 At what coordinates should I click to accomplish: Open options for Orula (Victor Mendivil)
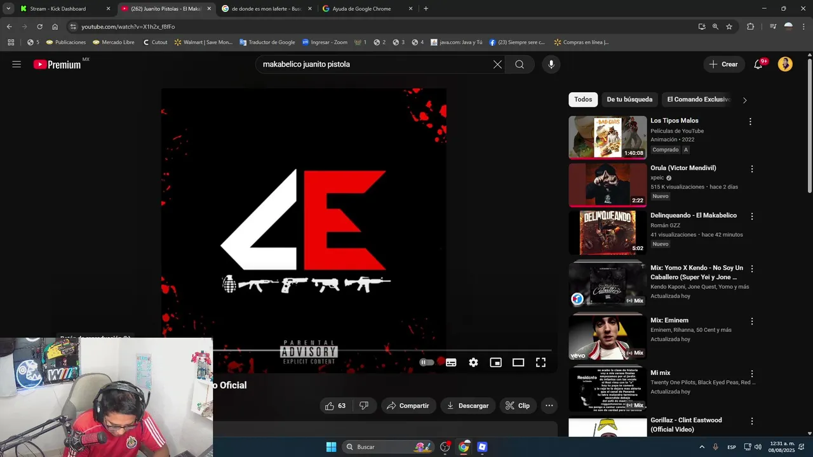tap(752, 169)
